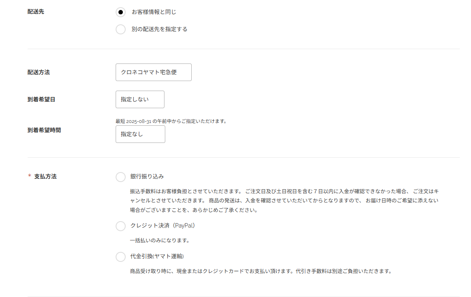The image size is (471, 297).
Task: Click the 配送方法 field label
Action: [x=38, y=72]
